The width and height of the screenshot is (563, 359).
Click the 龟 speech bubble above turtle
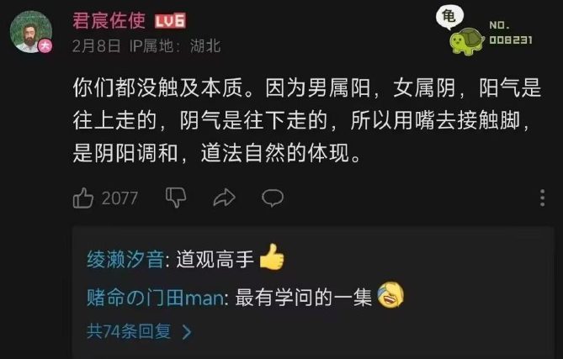pyautogui.click(x=449, y=17)
